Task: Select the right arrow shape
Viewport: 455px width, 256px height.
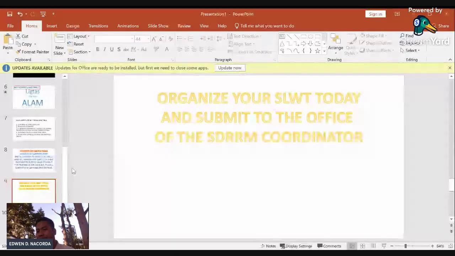Action: (303, 43)
